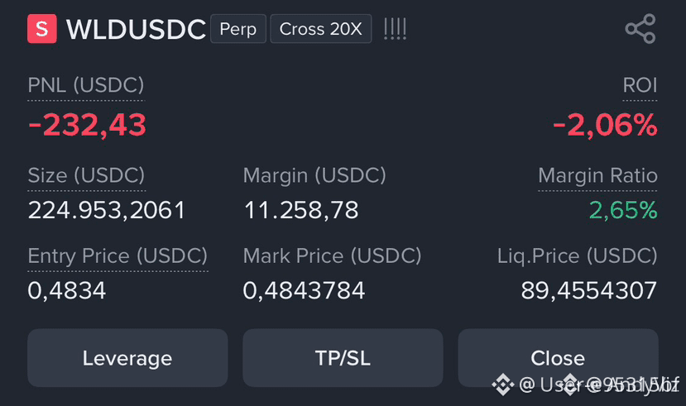Tap the Size (USDC) label
This screenshot has height=406, width=686.
(x=86, y=175)
